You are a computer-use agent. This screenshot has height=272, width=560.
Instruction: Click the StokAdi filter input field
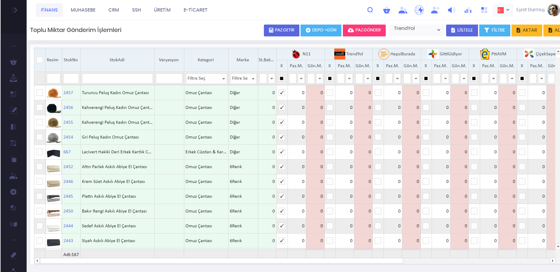click(117, 78)
